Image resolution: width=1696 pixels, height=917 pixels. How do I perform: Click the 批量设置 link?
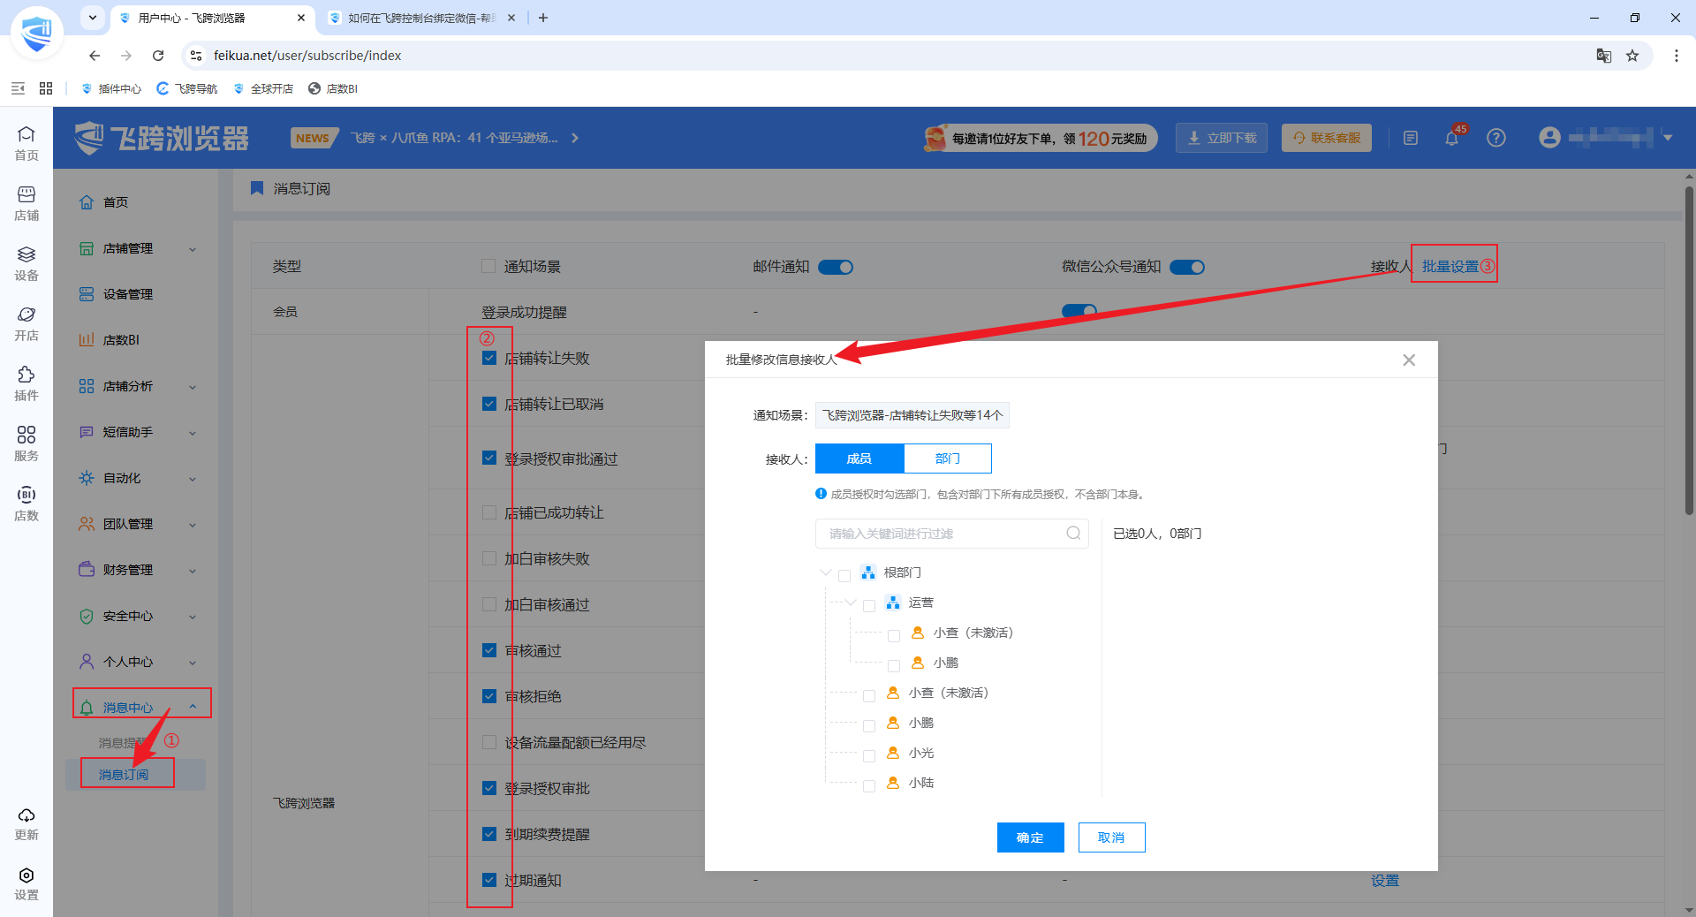pos(1450,266)
